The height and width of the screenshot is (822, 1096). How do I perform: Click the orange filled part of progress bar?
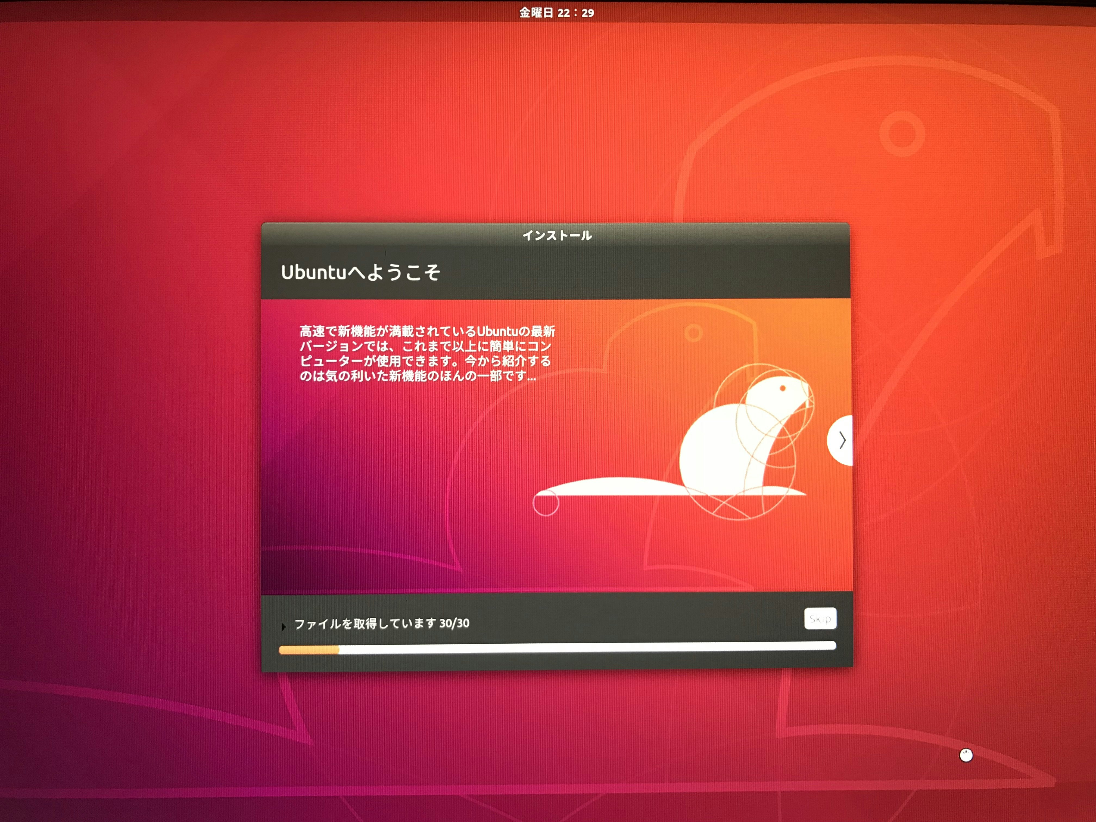click(x=309, y=650)
